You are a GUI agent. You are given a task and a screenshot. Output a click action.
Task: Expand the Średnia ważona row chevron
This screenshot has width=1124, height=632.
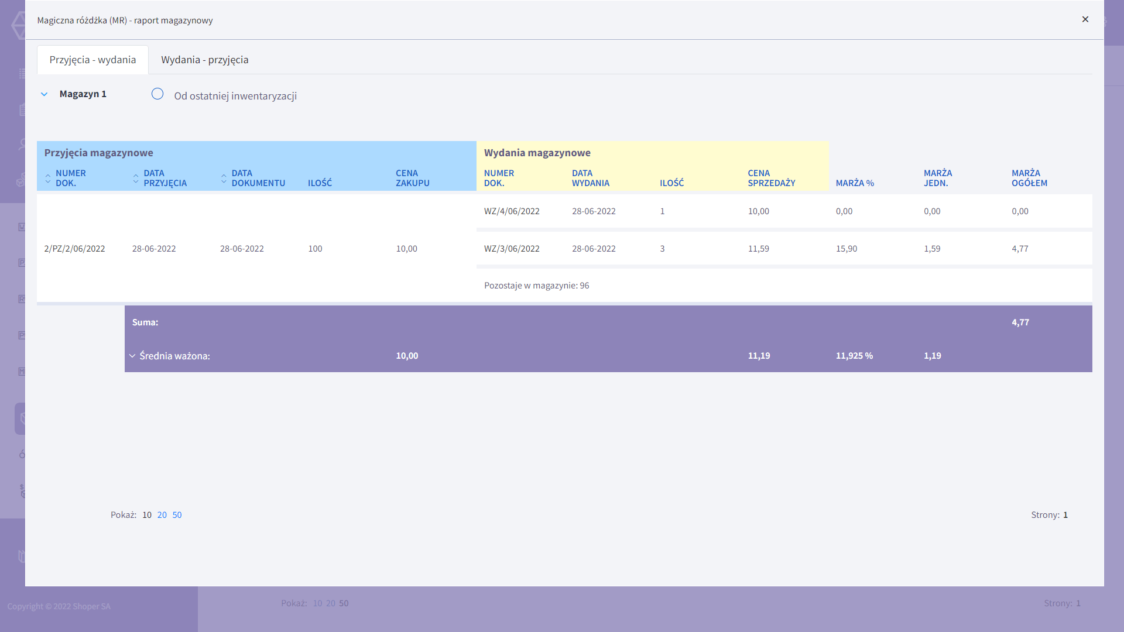[x=132, y=356]
